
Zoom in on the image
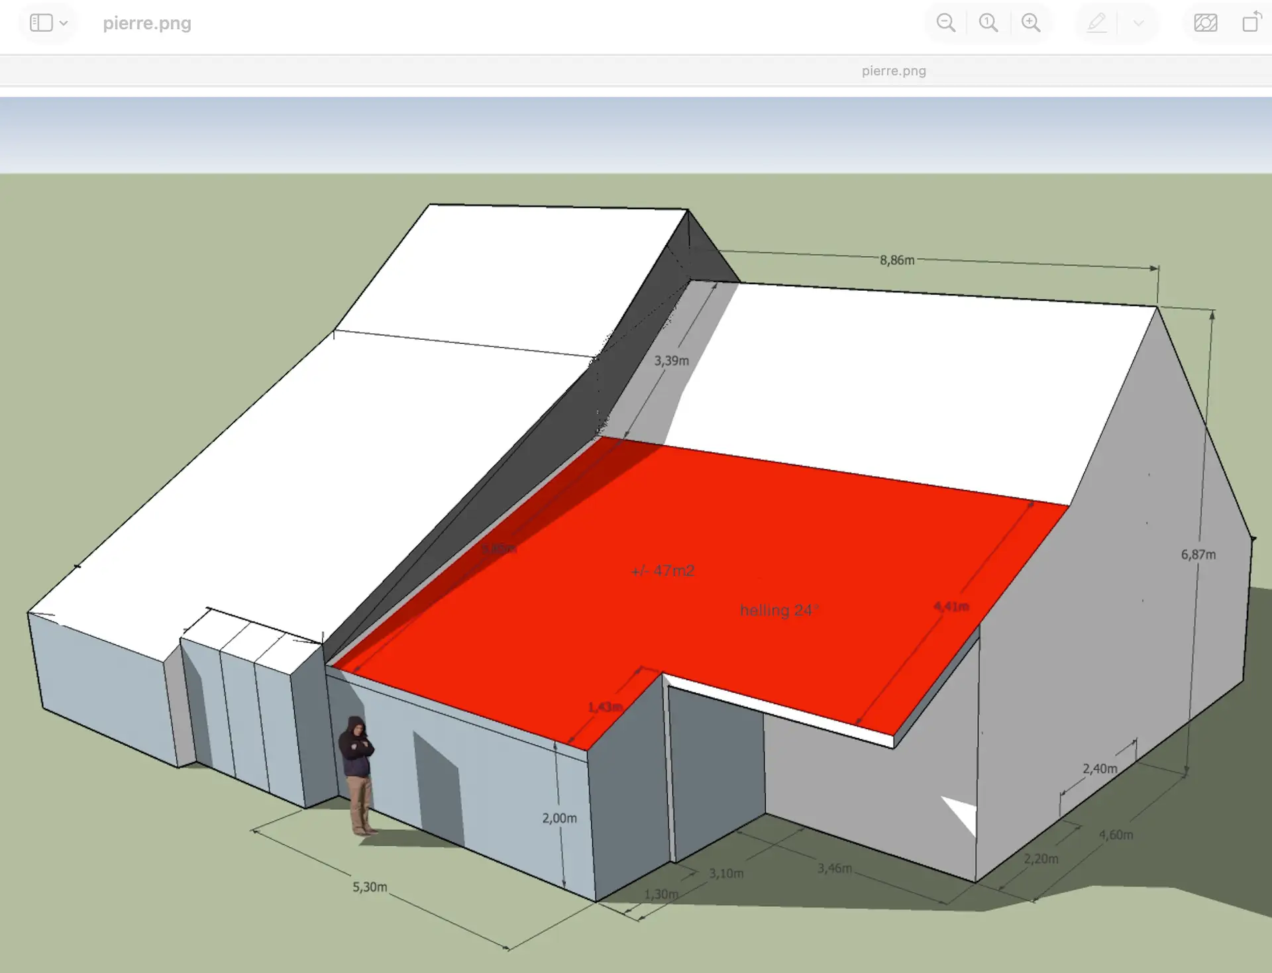pyautogui.click(x=1030, y=23)
